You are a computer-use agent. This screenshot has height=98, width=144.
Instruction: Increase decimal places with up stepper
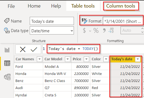coord(142,29)
